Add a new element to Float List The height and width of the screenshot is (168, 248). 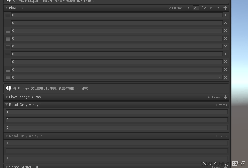point(225,8)
